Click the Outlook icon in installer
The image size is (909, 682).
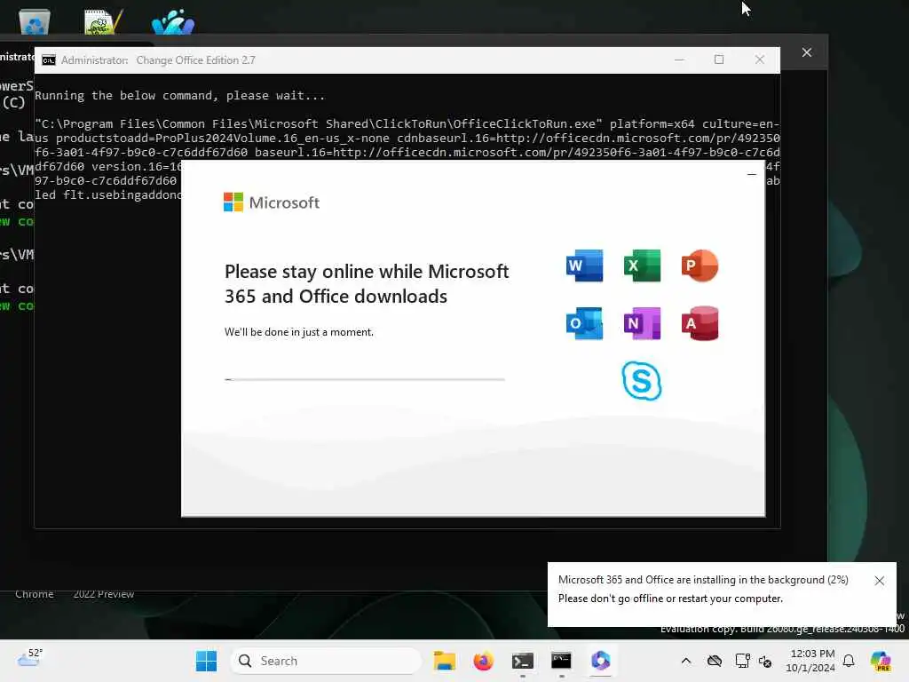(x=584, y=323)
